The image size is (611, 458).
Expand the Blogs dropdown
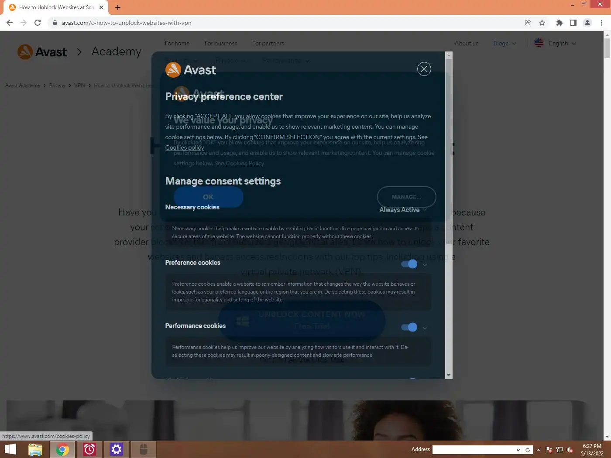(x=505, y=43)
